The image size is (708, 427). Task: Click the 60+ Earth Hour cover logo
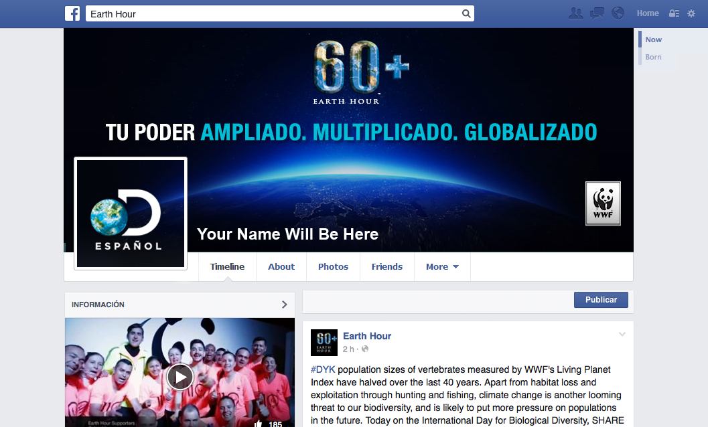click(x=361, y=72)
